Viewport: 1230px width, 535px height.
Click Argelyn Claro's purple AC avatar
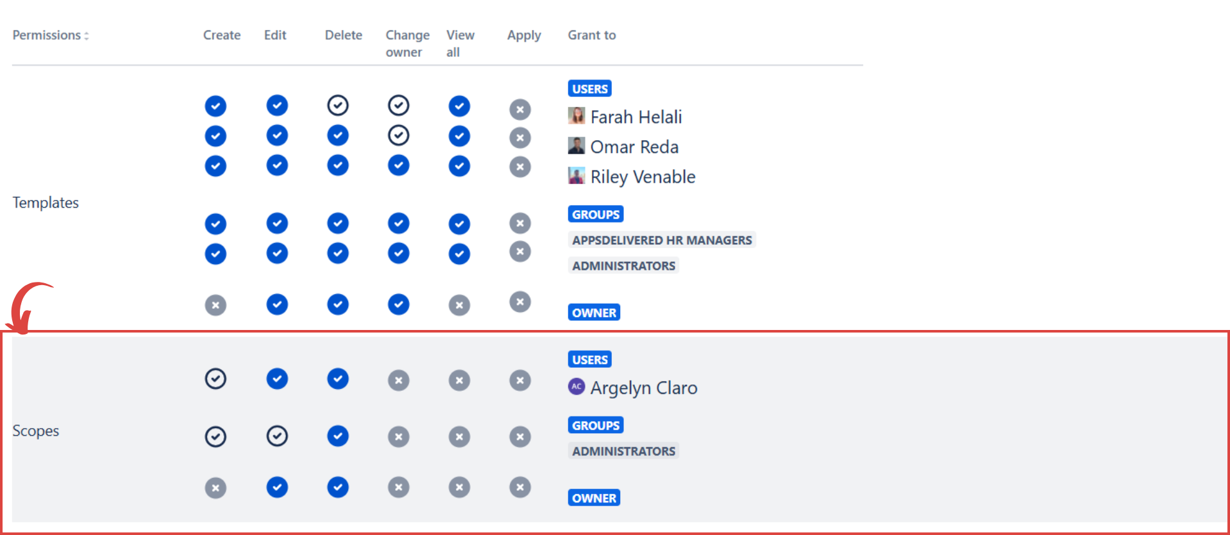click(x=576, y=386)
